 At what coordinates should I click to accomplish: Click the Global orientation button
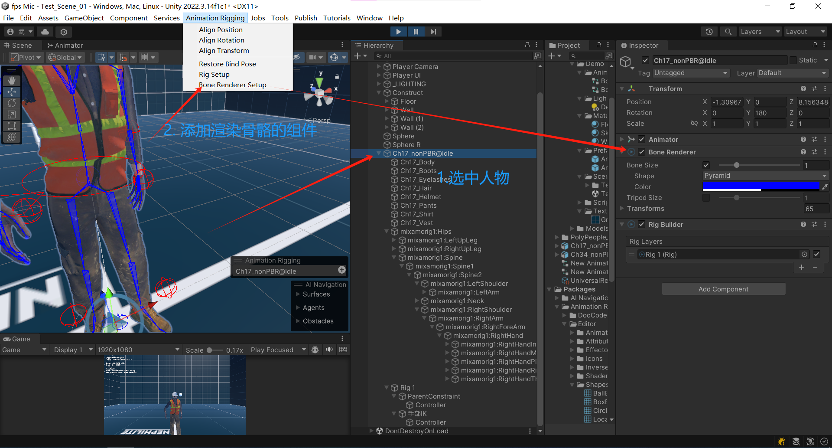coord(65,57)
